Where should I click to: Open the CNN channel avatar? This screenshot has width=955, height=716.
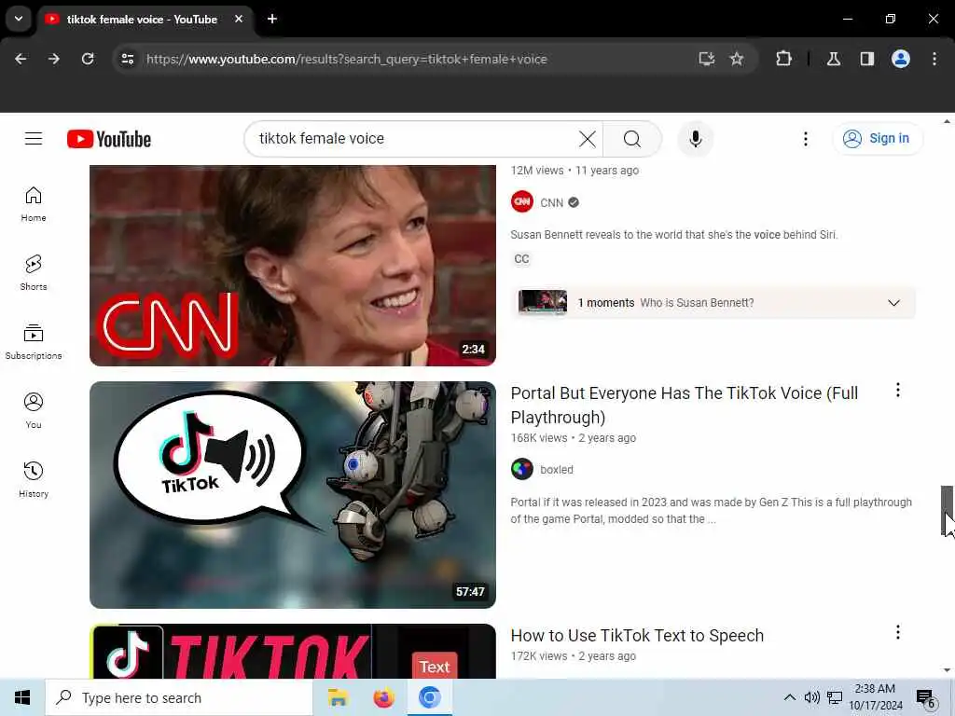(x=522, y=202)
